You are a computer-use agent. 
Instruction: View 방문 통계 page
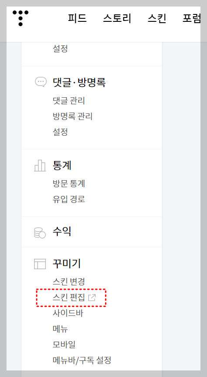coord(69,183)
